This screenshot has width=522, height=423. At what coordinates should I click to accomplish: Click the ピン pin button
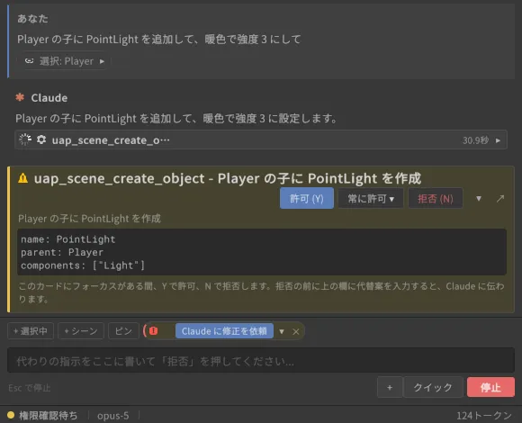123,331
